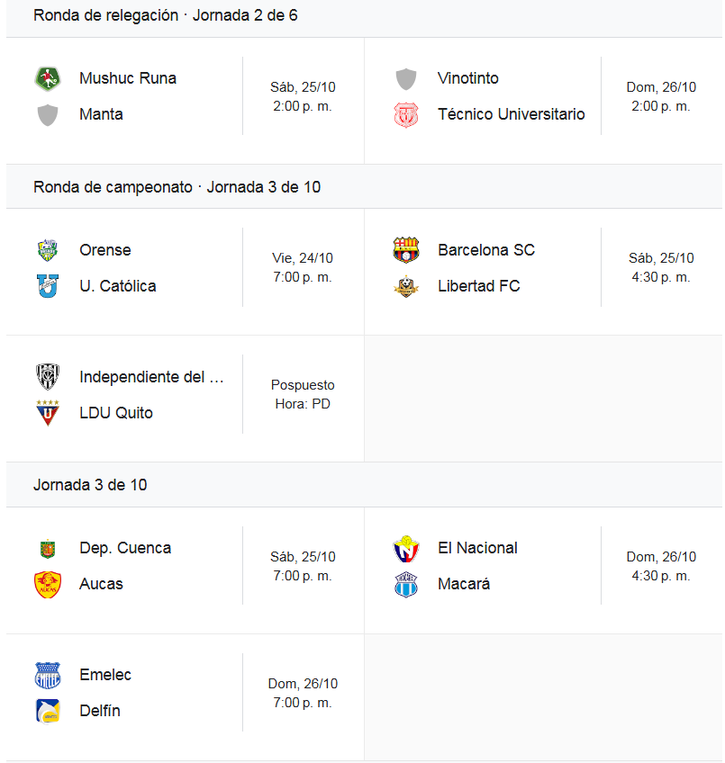Click the Macará team crest
The image size is (725, 763).
[x=406, y=585]
